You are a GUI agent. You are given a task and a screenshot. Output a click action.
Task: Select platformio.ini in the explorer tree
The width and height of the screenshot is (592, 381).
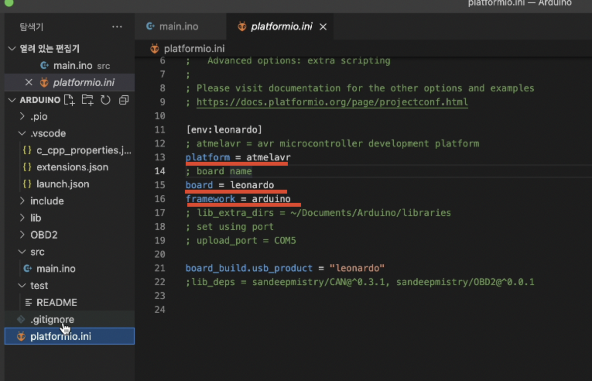pyautogui.click(x=61, y=336)
